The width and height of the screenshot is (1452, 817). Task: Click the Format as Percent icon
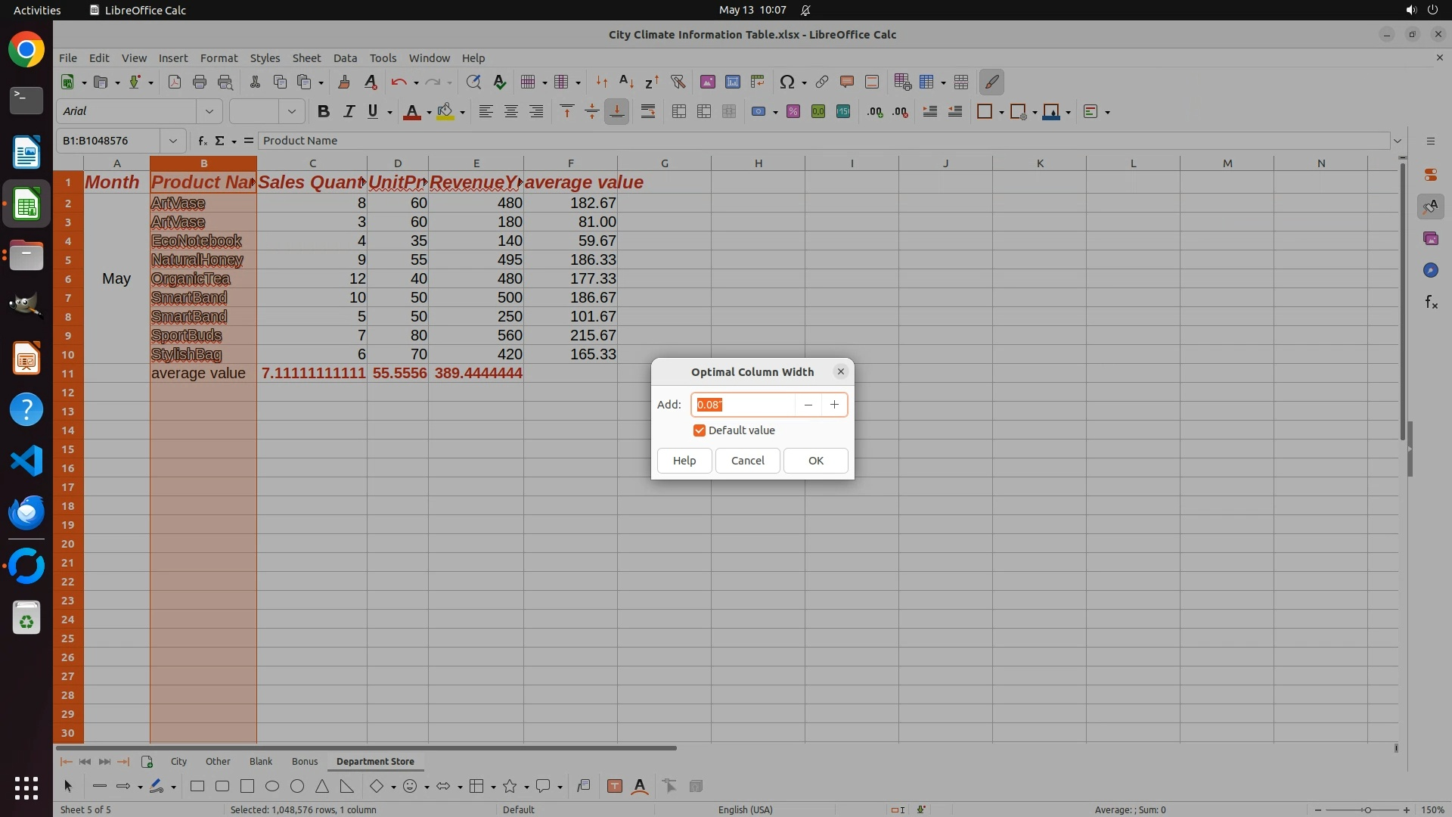coord(793,111)
